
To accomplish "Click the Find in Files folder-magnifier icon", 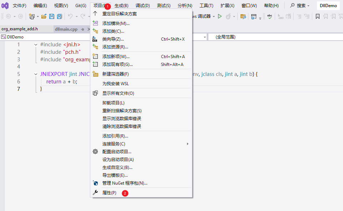I will tap(243, 16).
